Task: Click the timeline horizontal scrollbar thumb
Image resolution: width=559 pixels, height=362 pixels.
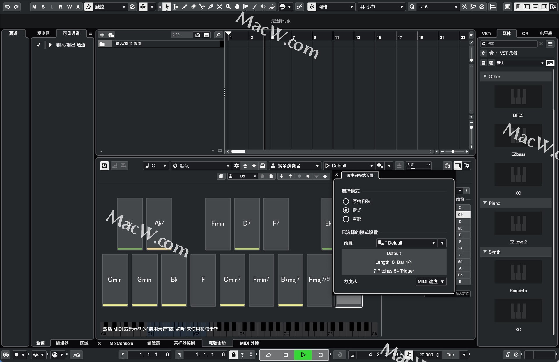Action: click(238, 152)
